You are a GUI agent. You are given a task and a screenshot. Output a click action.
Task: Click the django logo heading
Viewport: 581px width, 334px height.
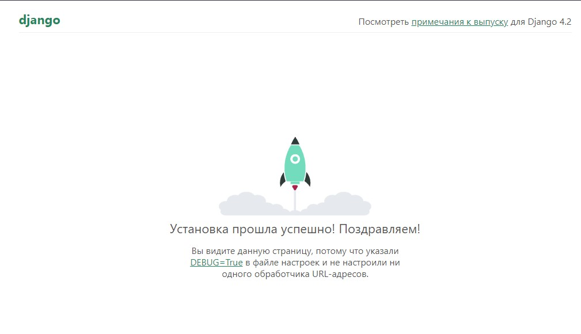point(39,20)
